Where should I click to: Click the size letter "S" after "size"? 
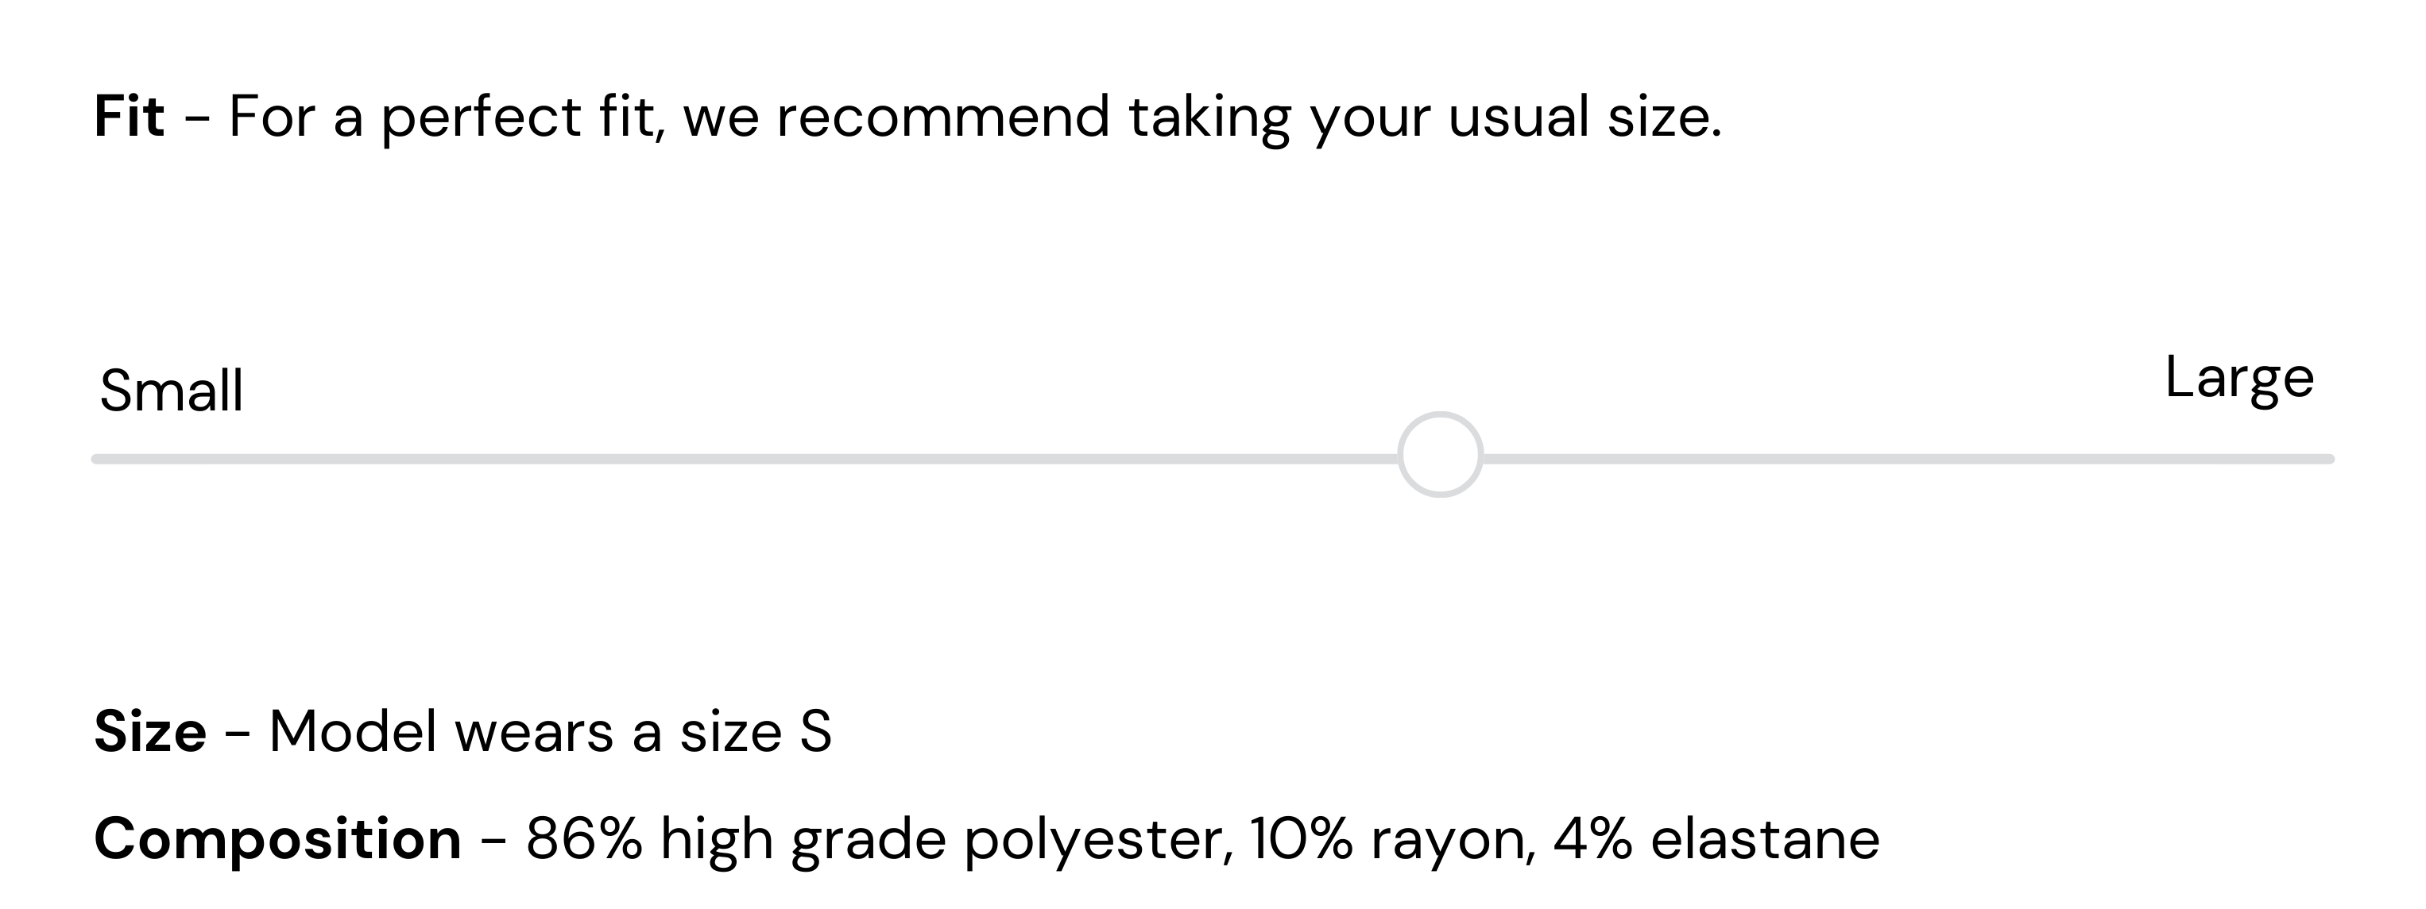click(x=815, y=731)
